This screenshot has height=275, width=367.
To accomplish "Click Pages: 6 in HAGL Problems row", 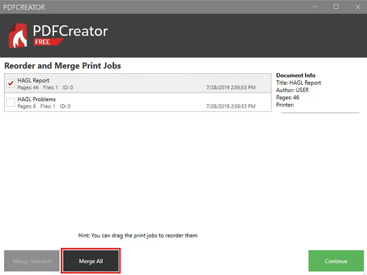I will [27, 106].
